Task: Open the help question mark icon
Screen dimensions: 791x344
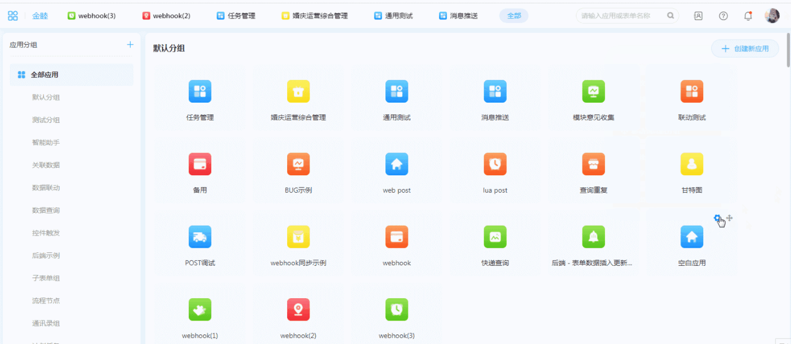Action: (723, 16)
